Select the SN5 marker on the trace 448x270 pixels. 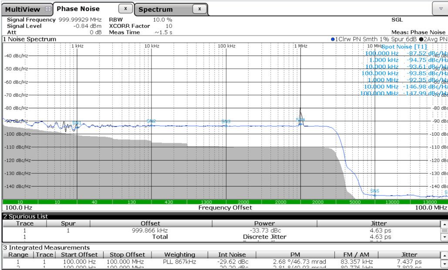(374, 191)
